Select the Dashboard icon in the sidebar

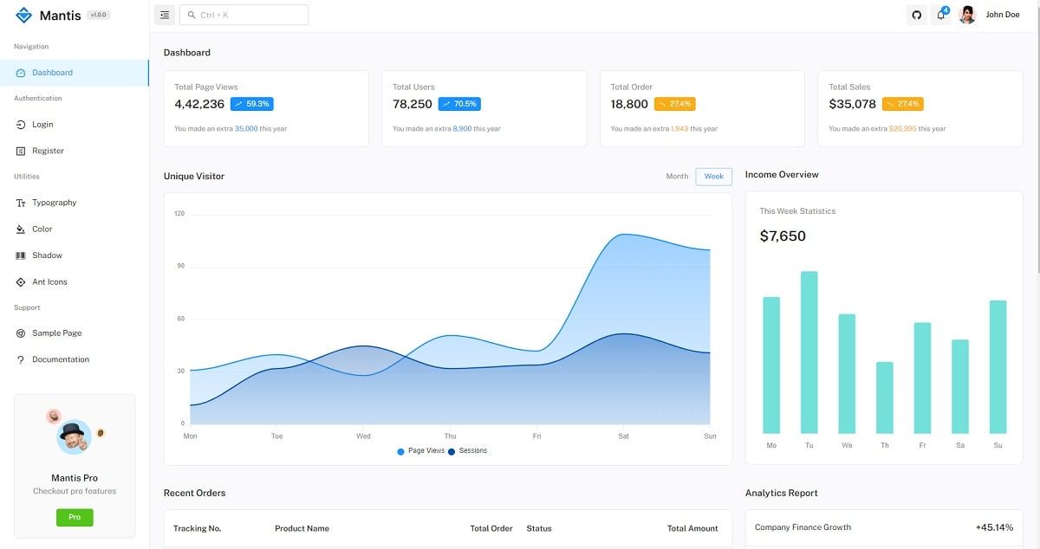[x=21, y=72]
